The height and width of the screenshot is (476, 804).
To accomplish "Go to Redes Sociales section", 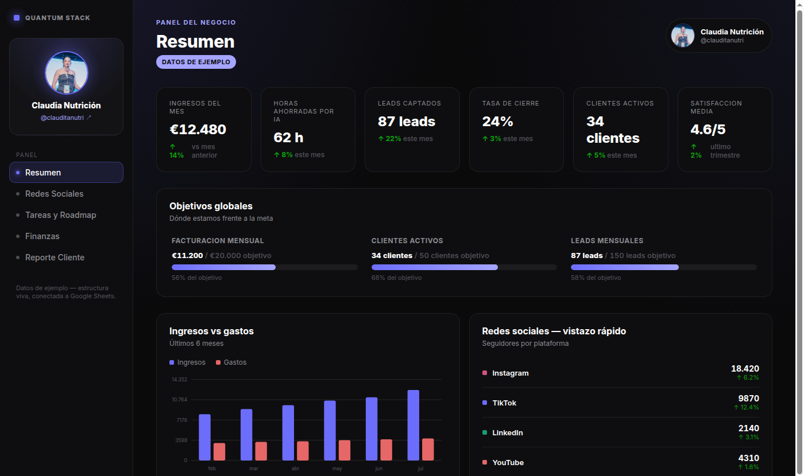I will (66, 194).
